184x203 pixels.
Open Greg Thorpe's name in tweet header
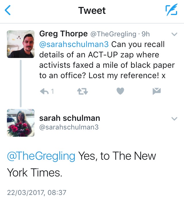point(63,34)
